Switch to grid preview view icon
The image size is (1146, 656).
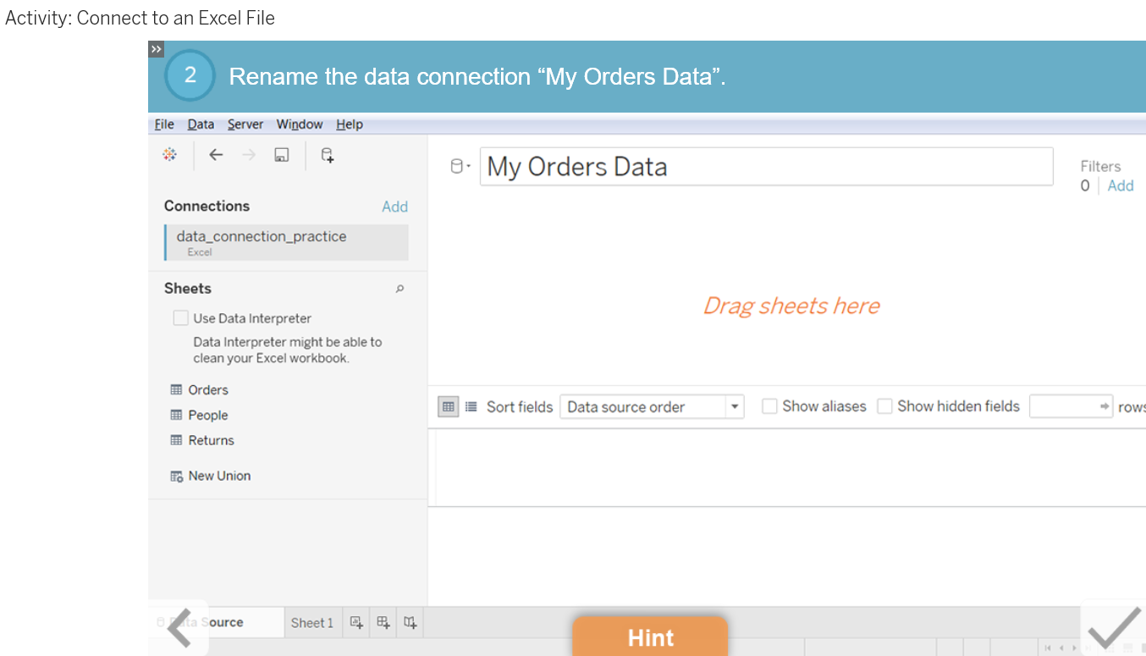448,406
